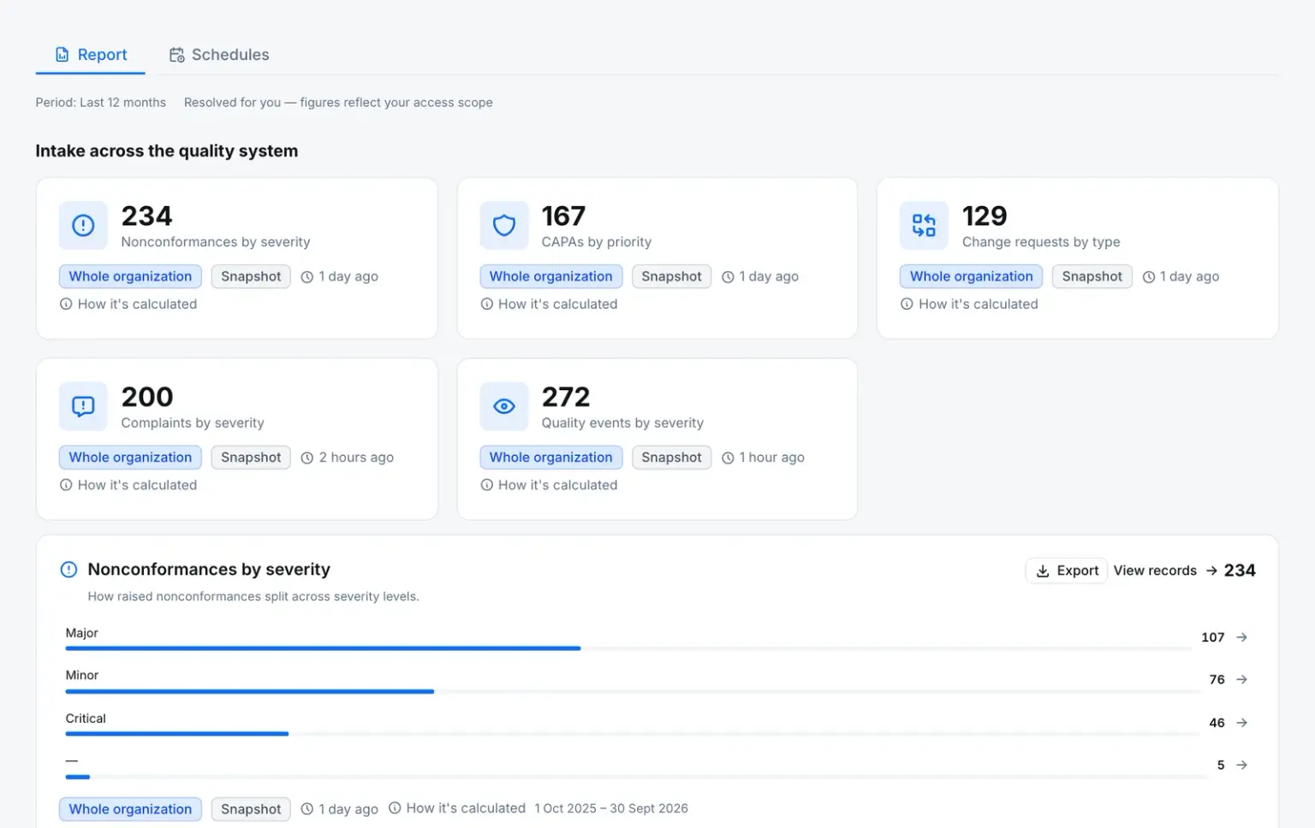Viewport: 1315px width, 828px height.
Task: Open Minor nonconformances arrow
Action: 1242,679
